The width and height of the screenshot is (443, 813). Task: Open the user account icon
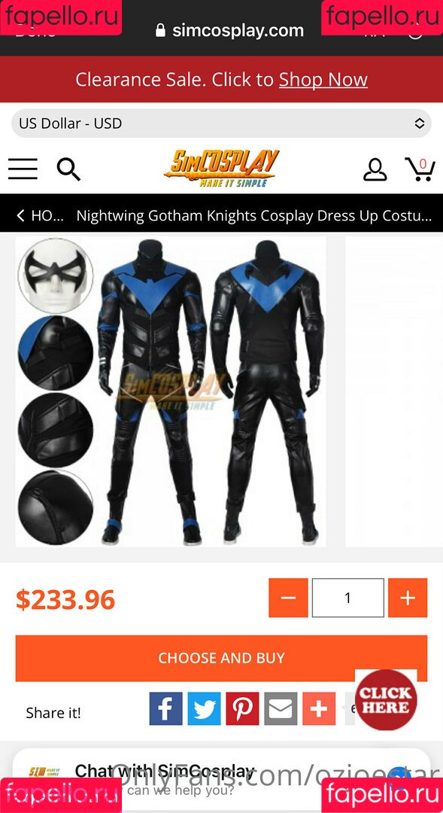coord(375,169)
